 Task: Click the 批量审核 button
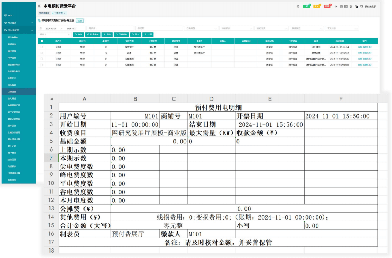(x=93, y=34)
